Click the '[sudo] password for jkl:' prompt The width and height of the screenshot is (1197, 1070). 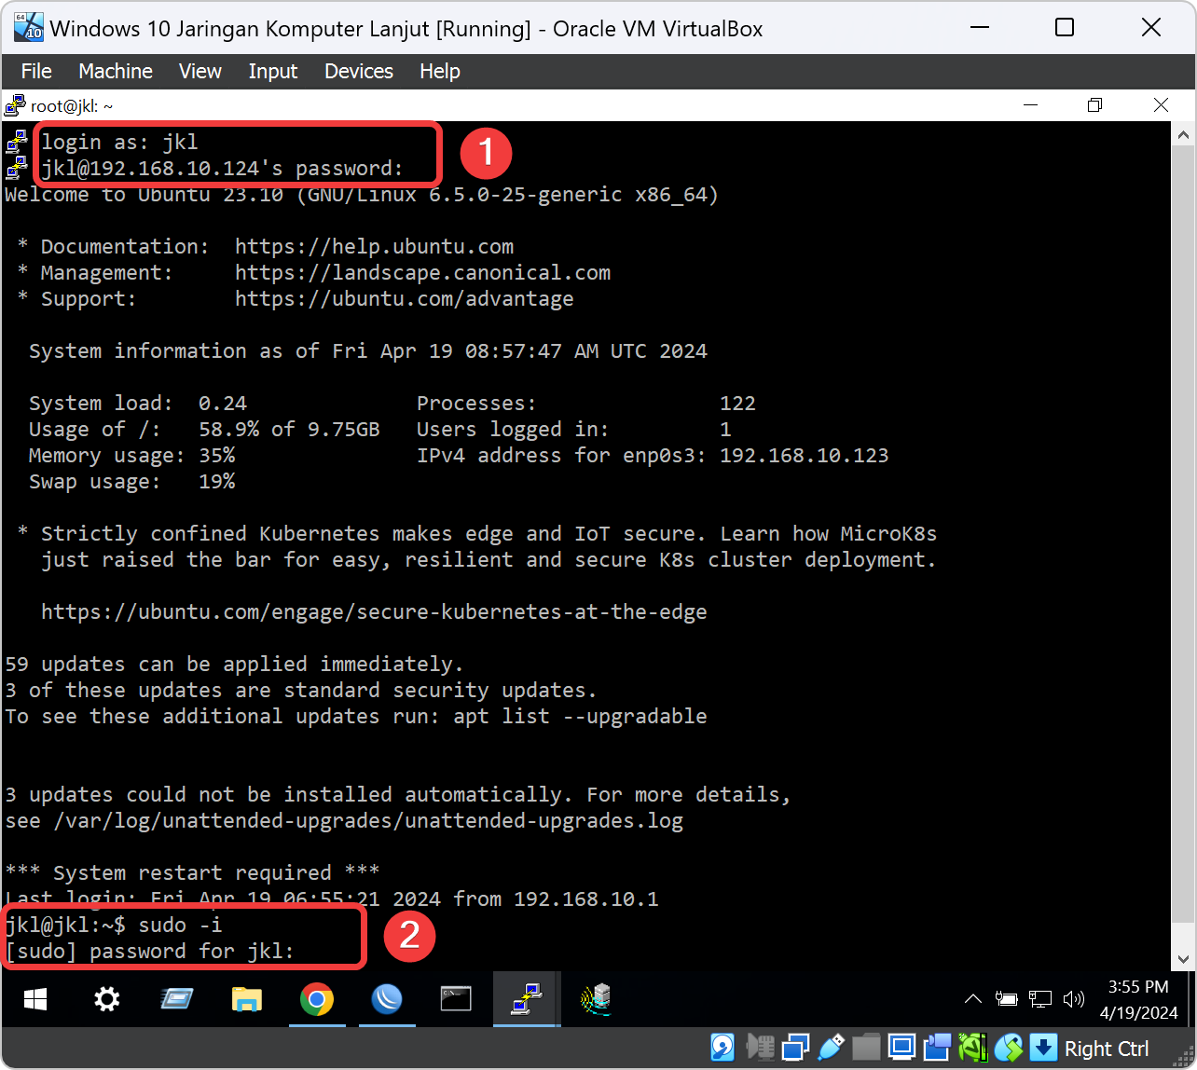coord(150,952)
